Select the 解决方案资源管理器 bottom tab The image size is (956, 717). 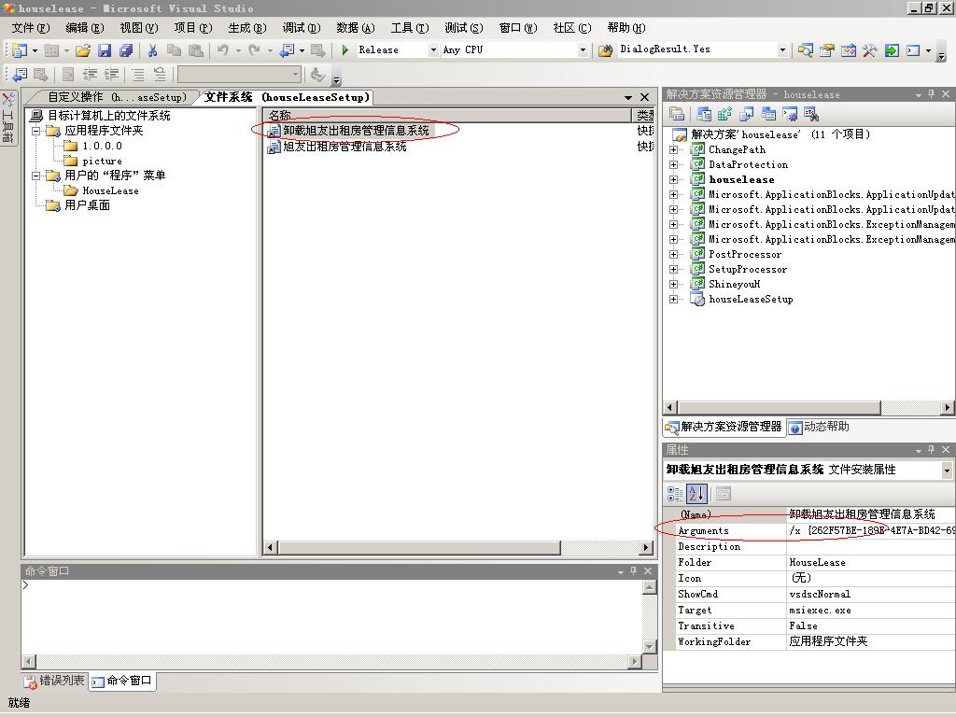[724, 427]
